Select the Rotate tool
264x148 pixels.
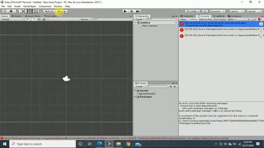tap(17, 11)
